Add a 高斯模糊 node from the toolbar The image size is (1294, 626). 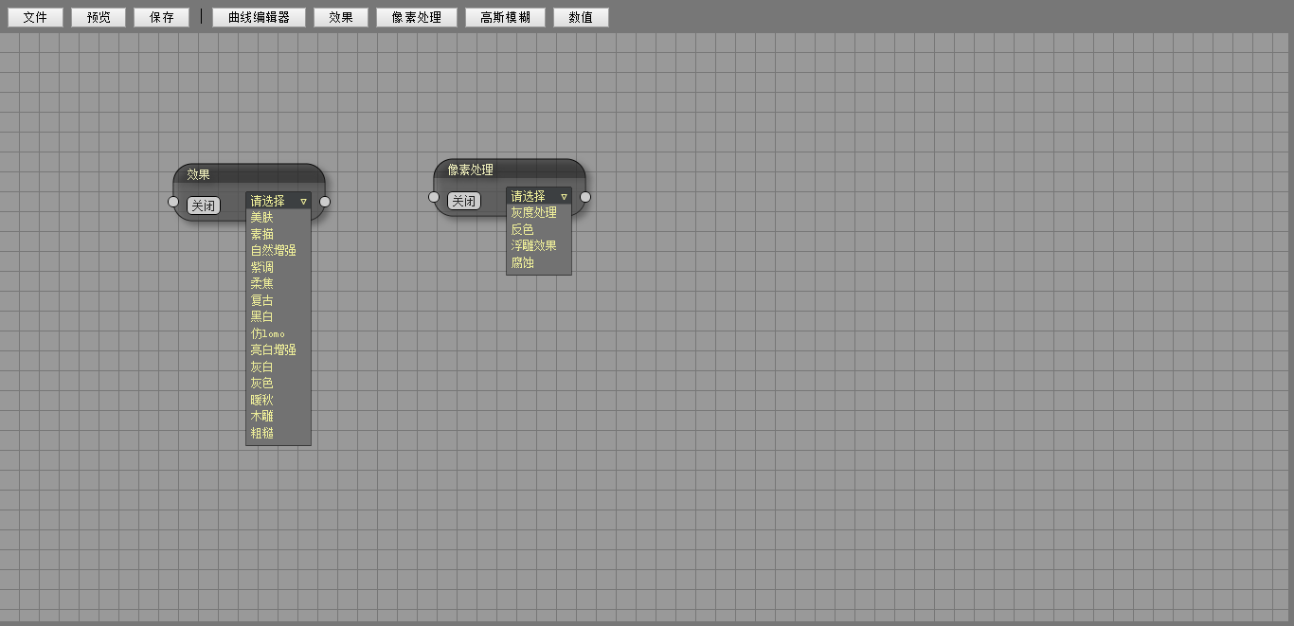point(505,17)
